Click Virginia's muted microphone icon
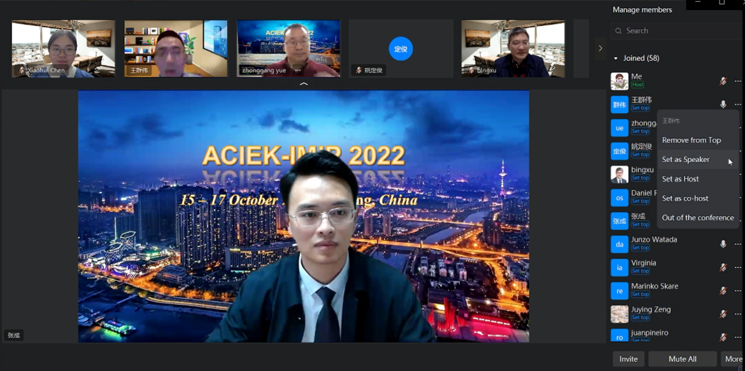 [723, 267]
